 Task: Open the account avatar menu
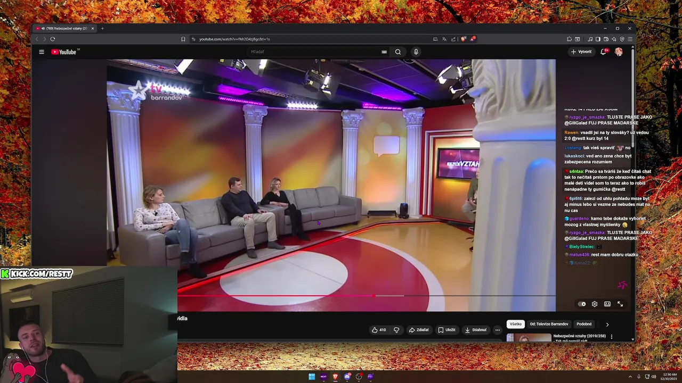pos(619,52)
